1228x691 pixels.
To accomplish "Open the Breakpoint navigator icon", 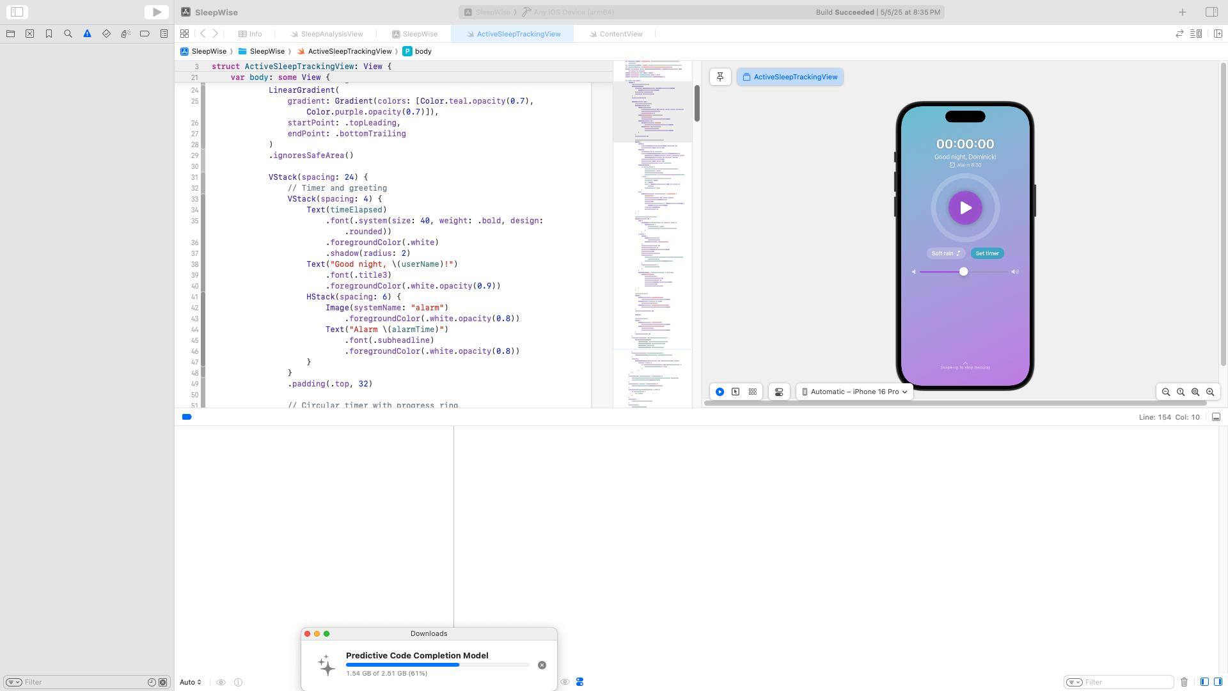I will pos(145,34).
